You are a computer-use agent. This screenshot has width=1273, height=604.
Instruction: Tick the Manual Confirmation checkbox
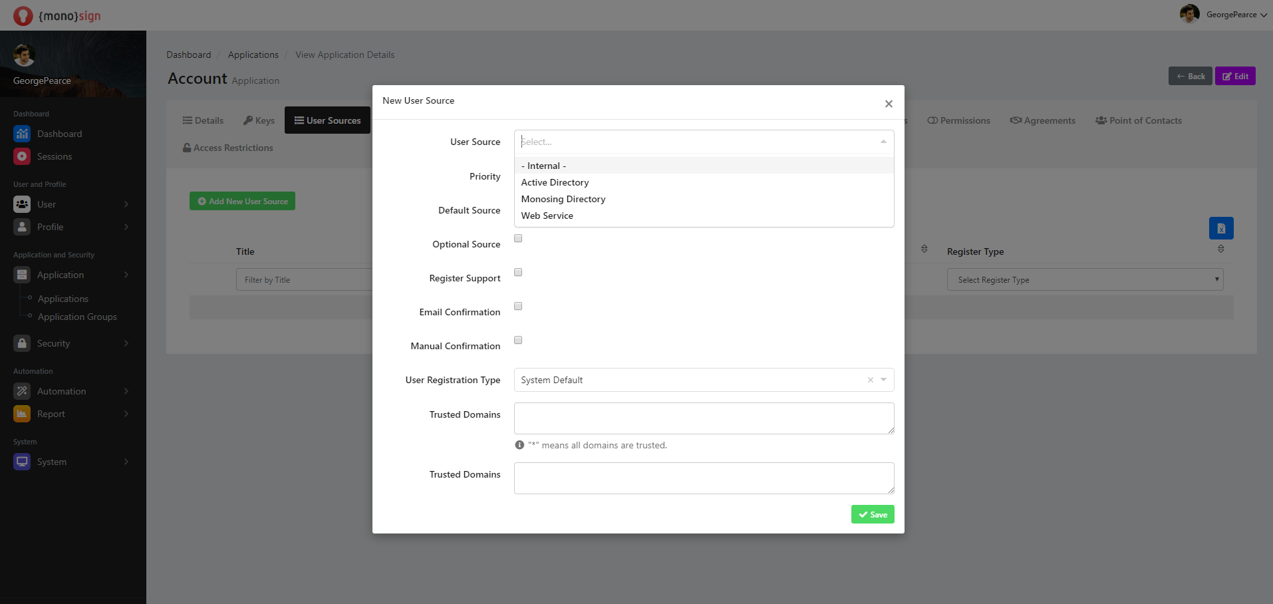pos(518,340)
